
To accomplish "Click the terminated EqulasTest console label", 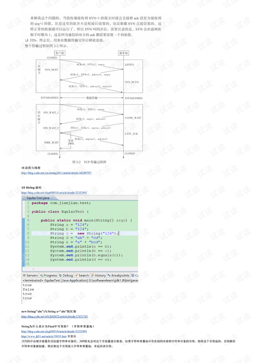I will tap(59, 280).
